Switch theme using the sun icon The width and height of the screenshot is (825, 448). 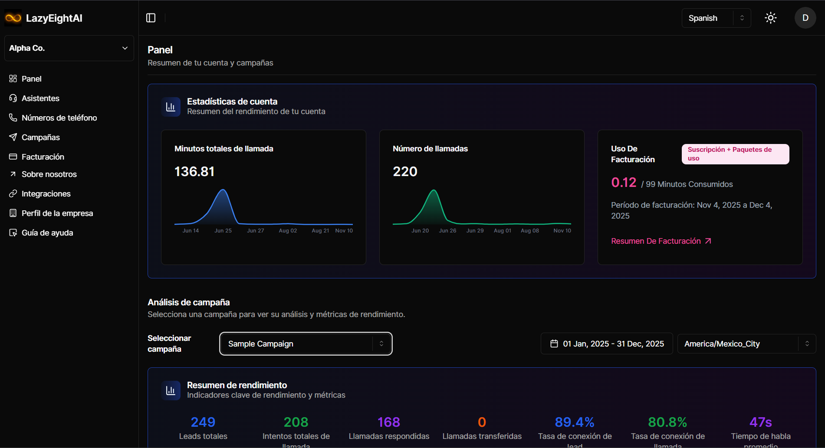(x=770, y=18)
